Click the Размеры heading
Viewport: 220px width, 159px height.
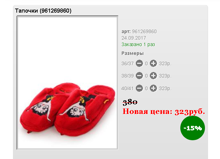click(x=132, y=53)
